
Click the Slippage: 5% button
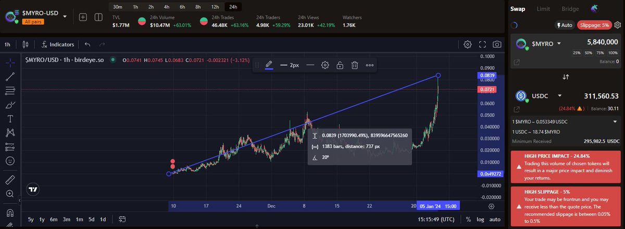point(594,24)
